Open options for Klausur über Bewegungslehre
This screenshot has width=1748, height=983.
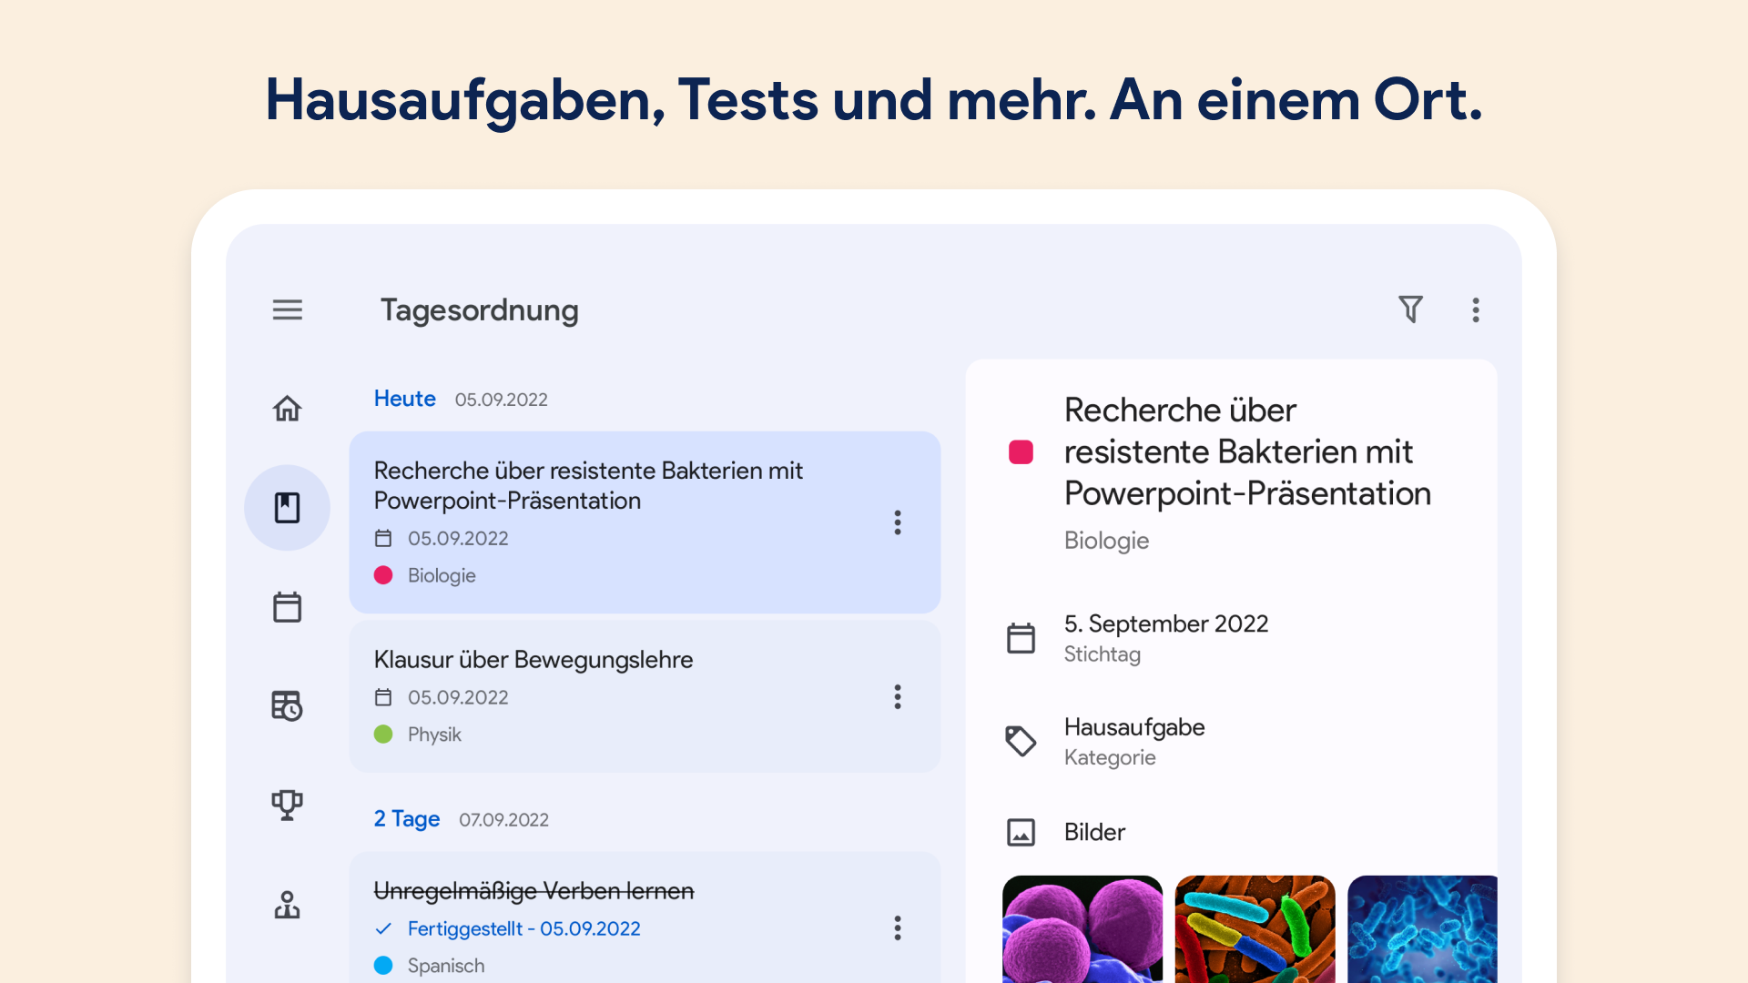click(898, 697)
